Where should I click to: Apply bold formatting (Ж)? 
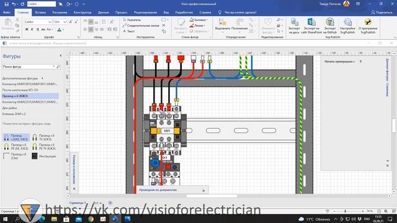27,30
